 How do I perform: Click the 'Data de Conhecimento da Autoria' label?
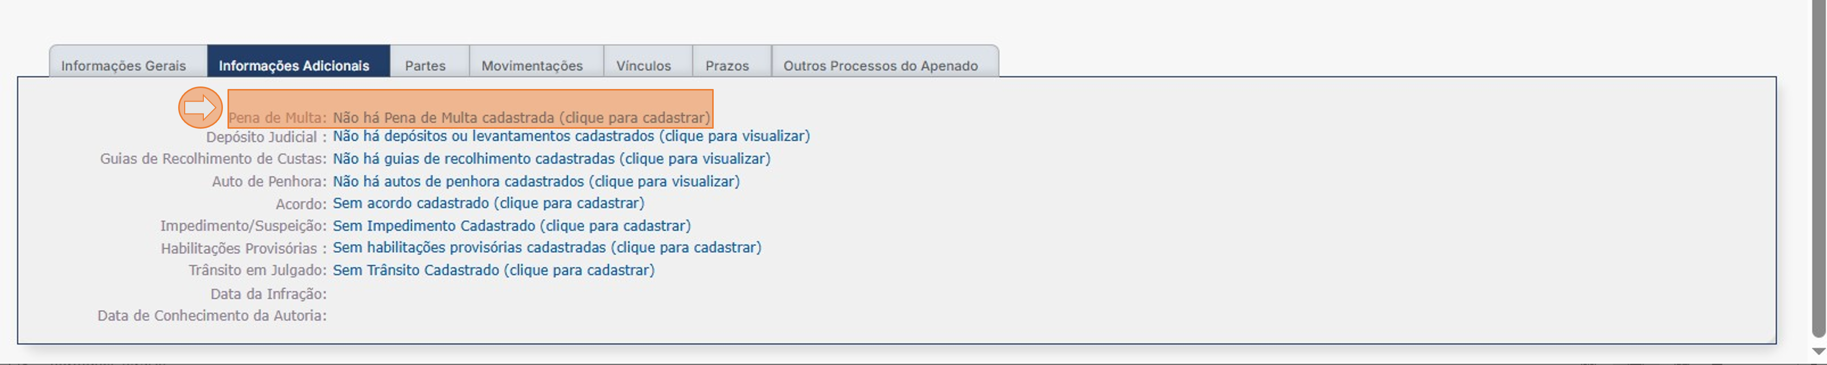tap(212, 316)
